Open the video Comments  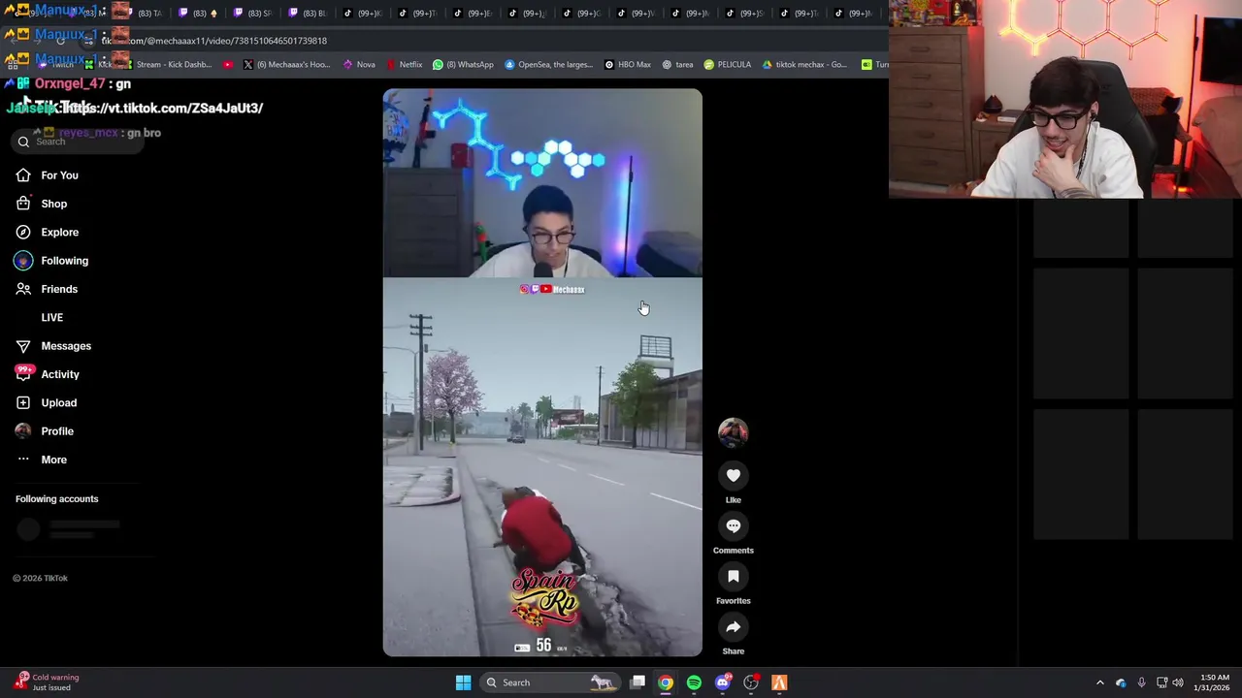point(734,525)
